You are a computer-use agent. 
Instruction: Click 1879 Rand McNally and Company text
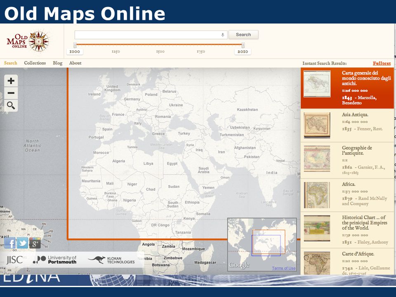click(x=364, y=201)
